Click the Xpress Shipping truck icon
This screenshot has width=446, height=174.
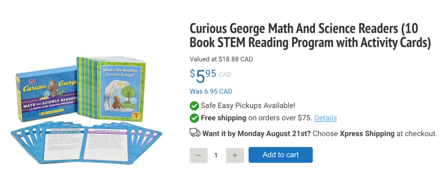click(195, 133)
